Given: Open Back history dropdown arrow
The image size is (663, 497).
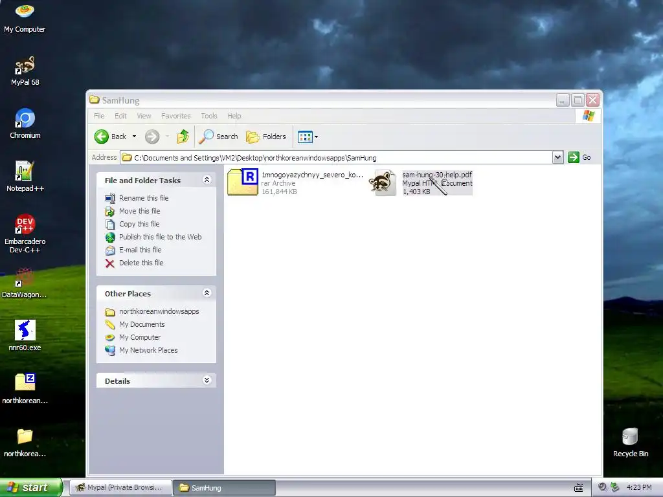Looking at the screenshot, I should [135, 137].
